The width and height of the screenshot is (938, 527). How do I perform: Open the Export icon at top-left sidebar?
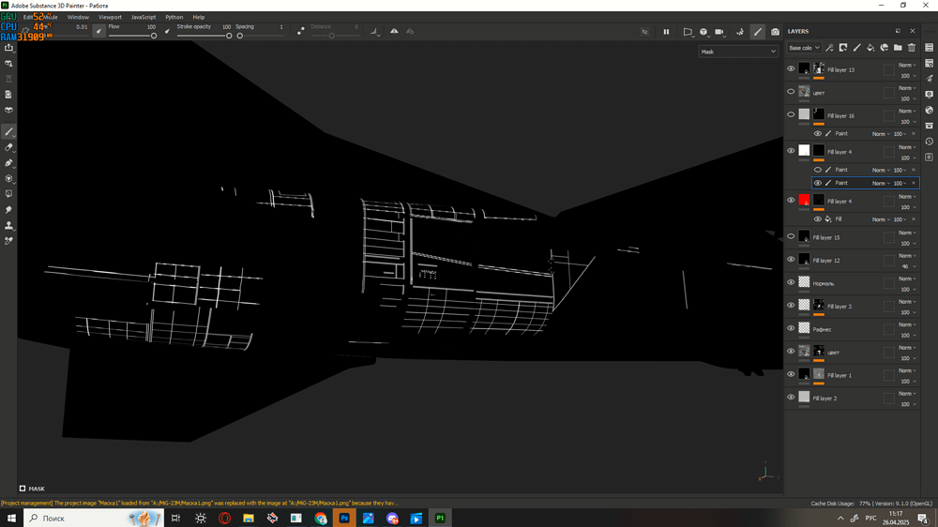coord(9,48)
